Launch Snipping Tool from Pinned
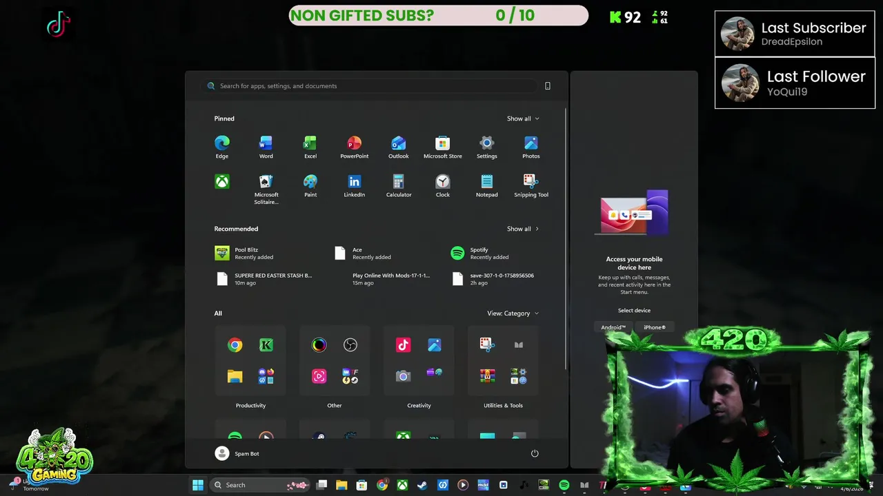The height and width of the screenshot is (496, 883). [x=530, y=185]
